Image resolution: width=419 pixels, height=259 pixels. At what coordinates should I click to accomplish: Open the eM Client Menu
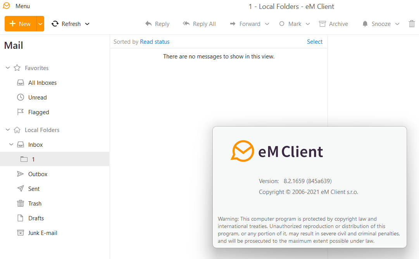22,6
